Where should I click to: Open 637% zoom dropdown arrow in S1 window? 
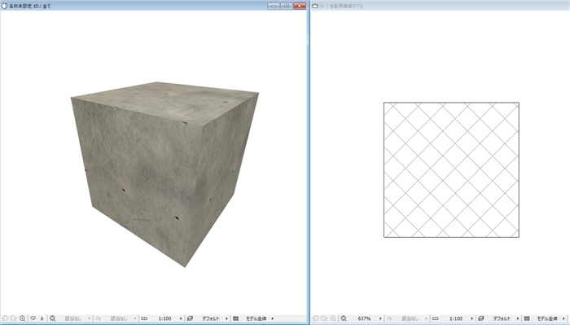click(x=380, y=318)
